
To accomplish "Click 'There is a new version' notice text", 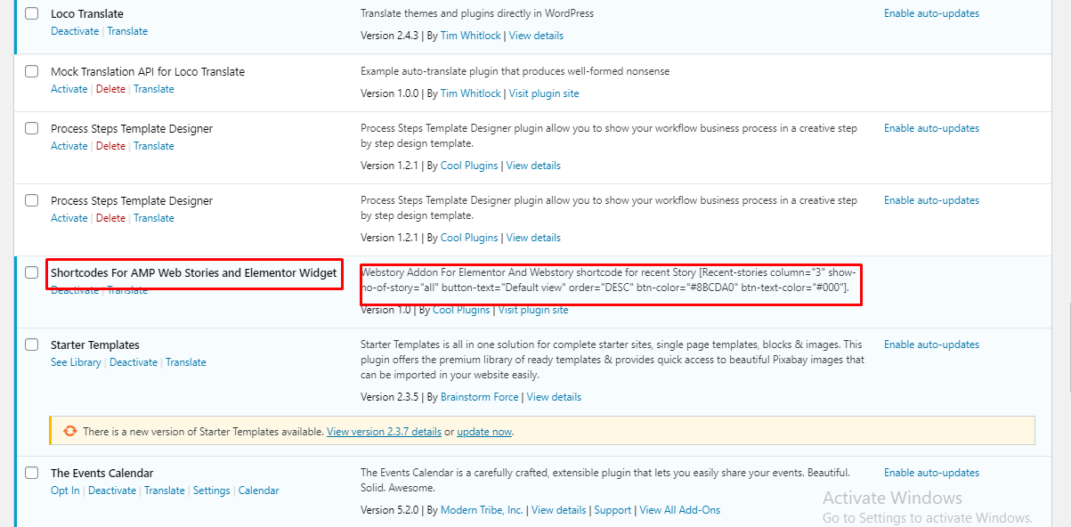I will point(203,432).
